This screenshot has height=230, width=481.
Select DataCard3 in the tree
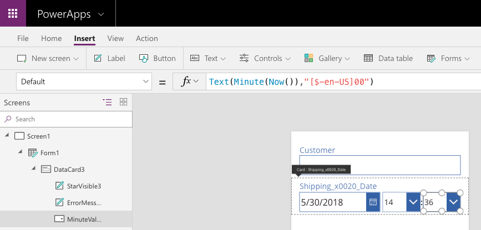69,170
